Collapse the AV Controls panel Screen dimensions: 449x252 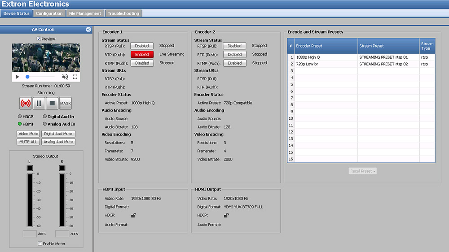(88, 29)
